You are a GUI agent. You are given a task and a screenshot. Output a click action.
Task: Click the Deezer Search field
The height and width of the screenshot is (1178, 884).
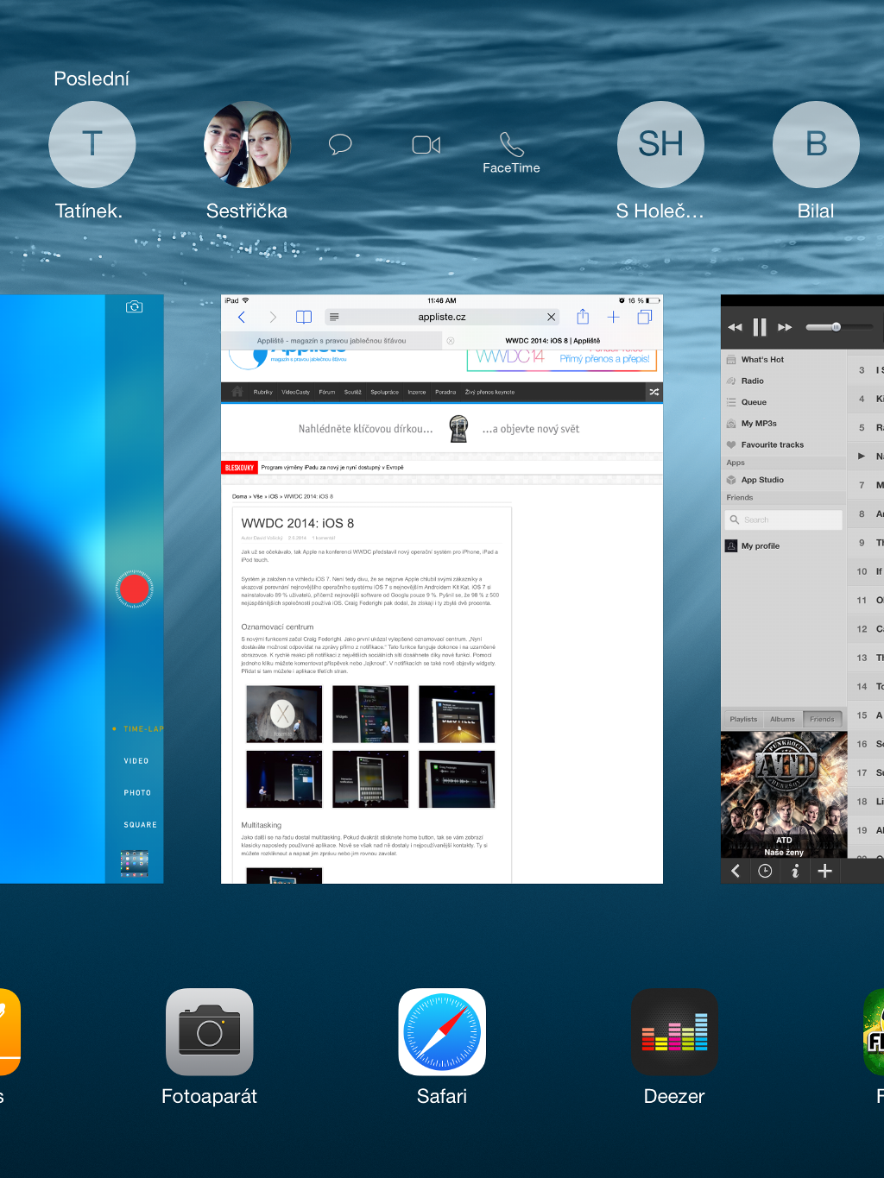[x=784, y=520]
